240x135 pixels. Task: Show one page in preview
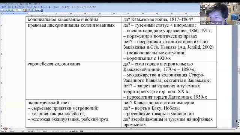click(x=9, y=10)
